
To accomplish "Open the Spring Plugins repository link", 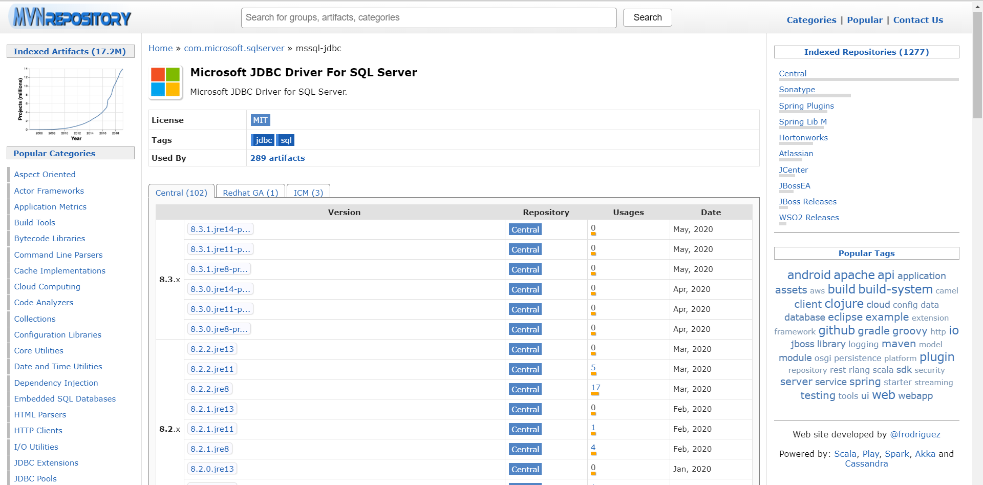I will point(806,106).
